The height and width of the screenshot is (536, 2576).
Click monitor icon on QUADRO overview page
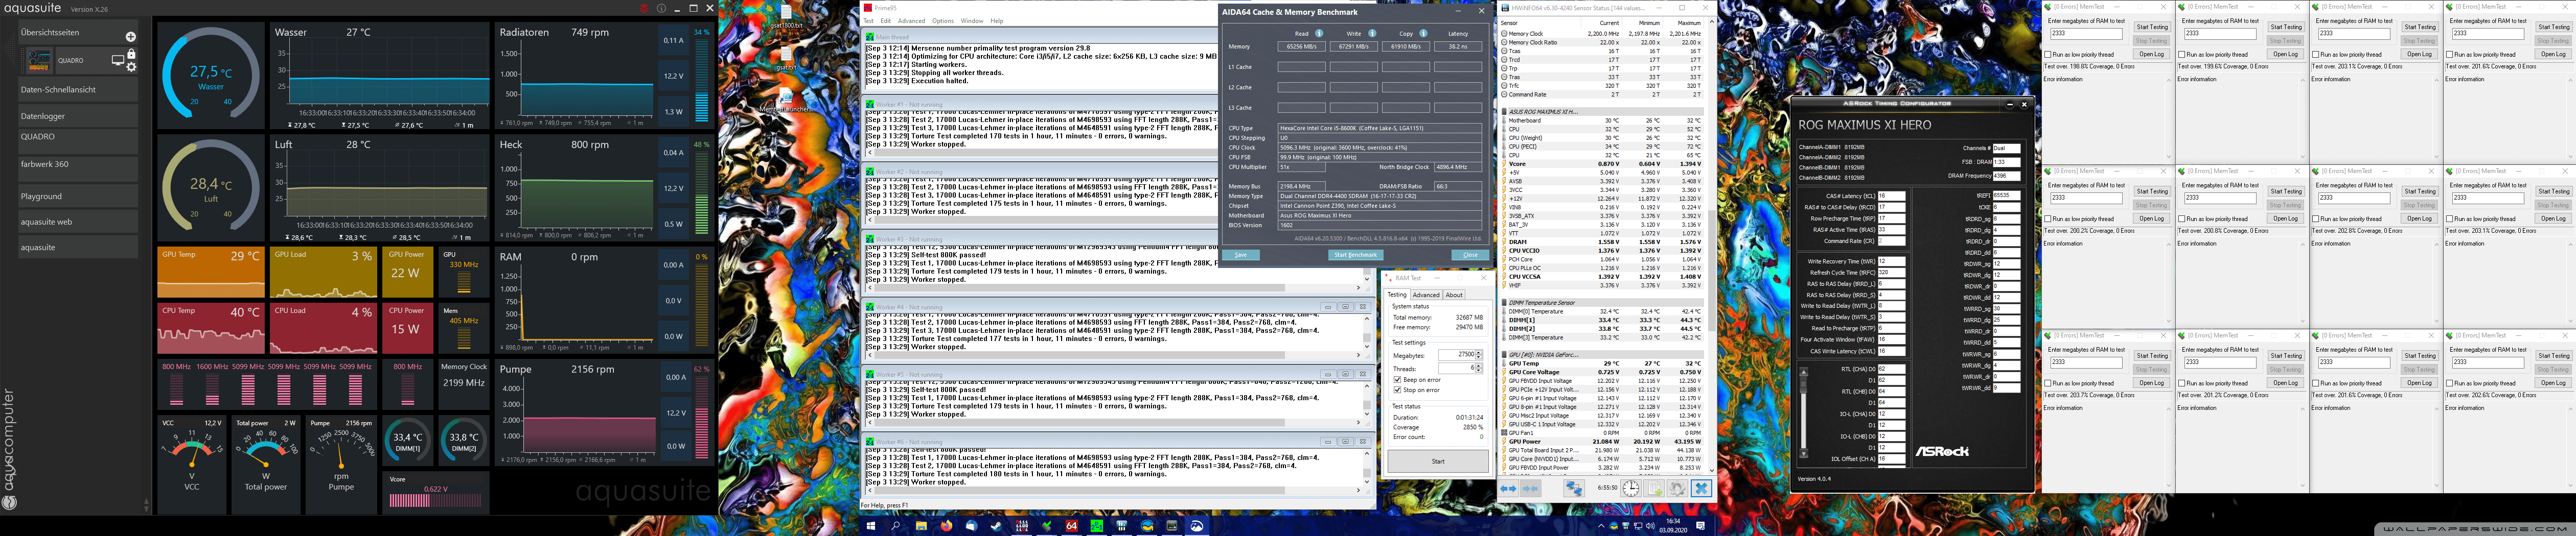117,61
